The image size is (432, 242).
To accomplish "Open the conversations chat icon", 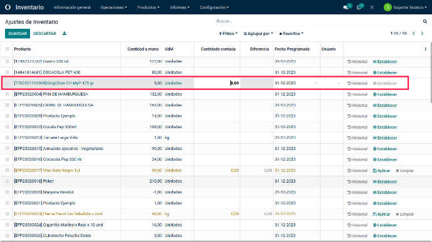I will click(346, 8).
